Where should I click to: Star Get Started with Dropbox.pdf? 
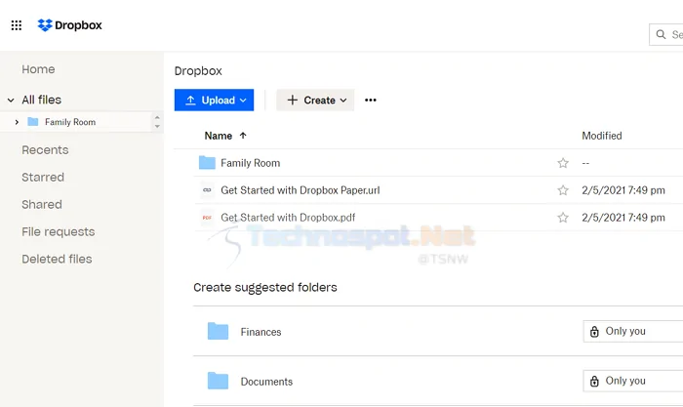563,217
